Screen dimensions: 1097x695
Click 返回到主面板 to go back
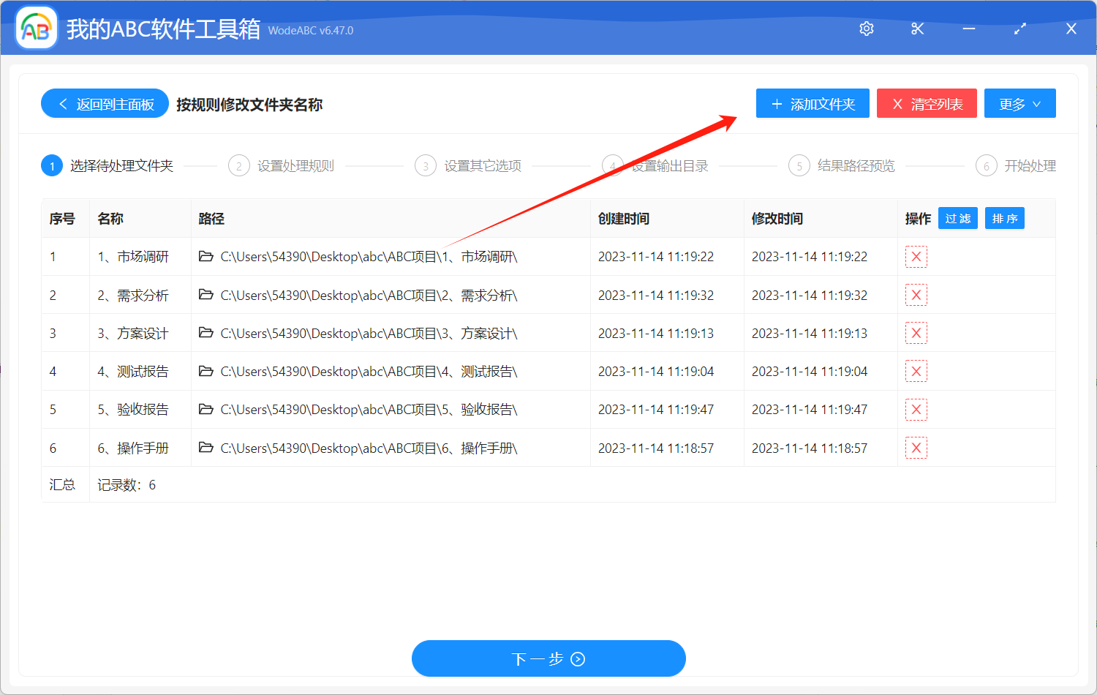tap(105, 103)
